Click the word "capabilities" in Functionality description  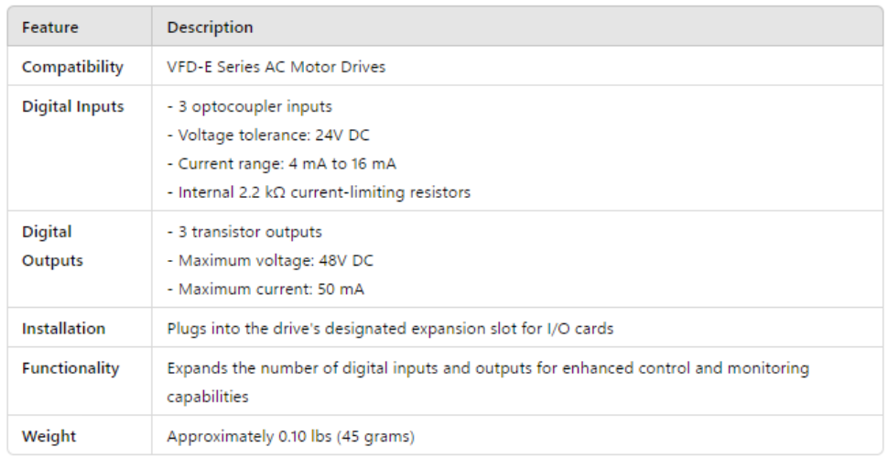coord(207,397)
